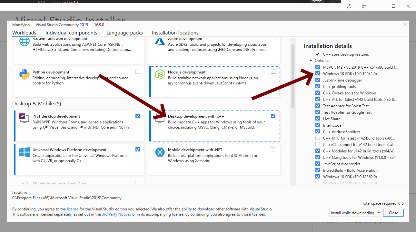Uncheck C++ ATL for latest v142 option
This screenshot has width=416, height=232.
[318, 99]
